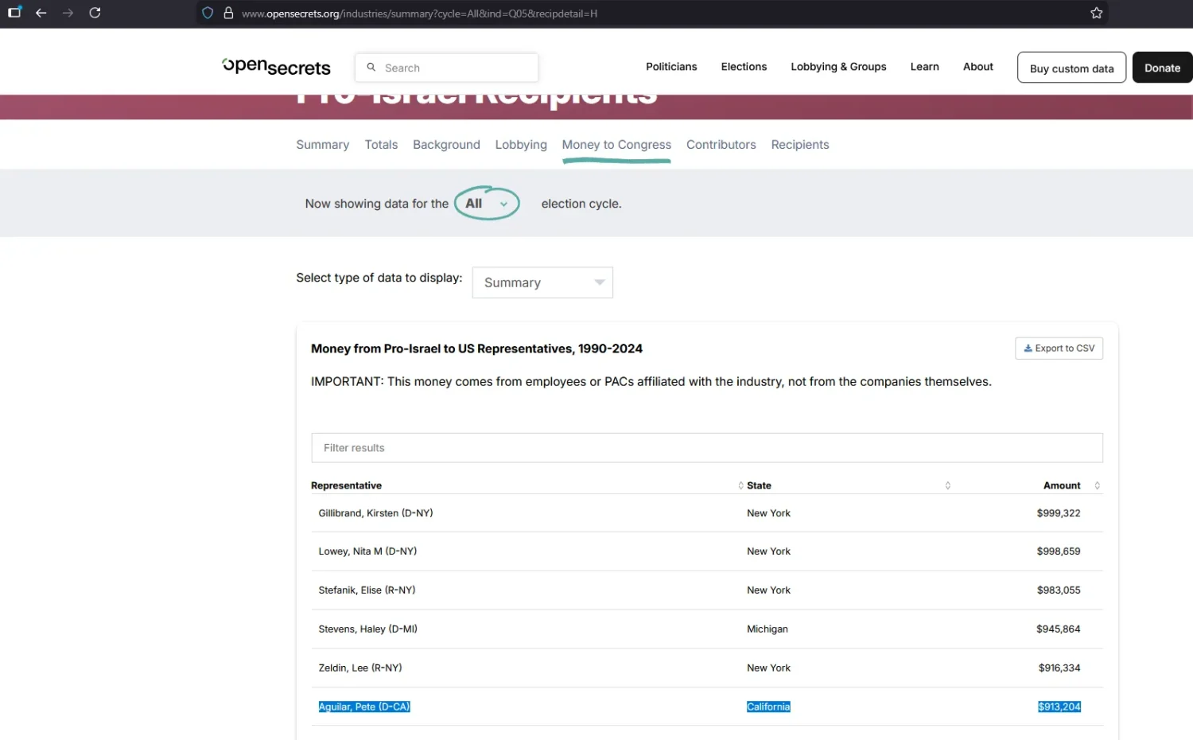Click the Amount column header
The image size is (1193, 740).
(1062, 485)
